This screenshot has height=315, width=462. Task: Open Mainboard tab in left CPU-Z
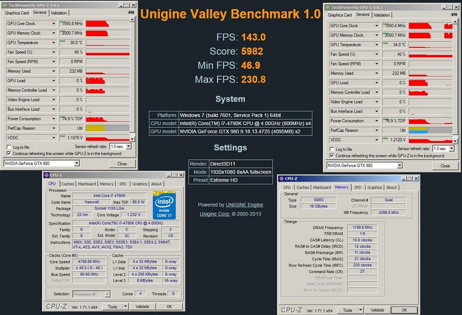click(87, 184)
